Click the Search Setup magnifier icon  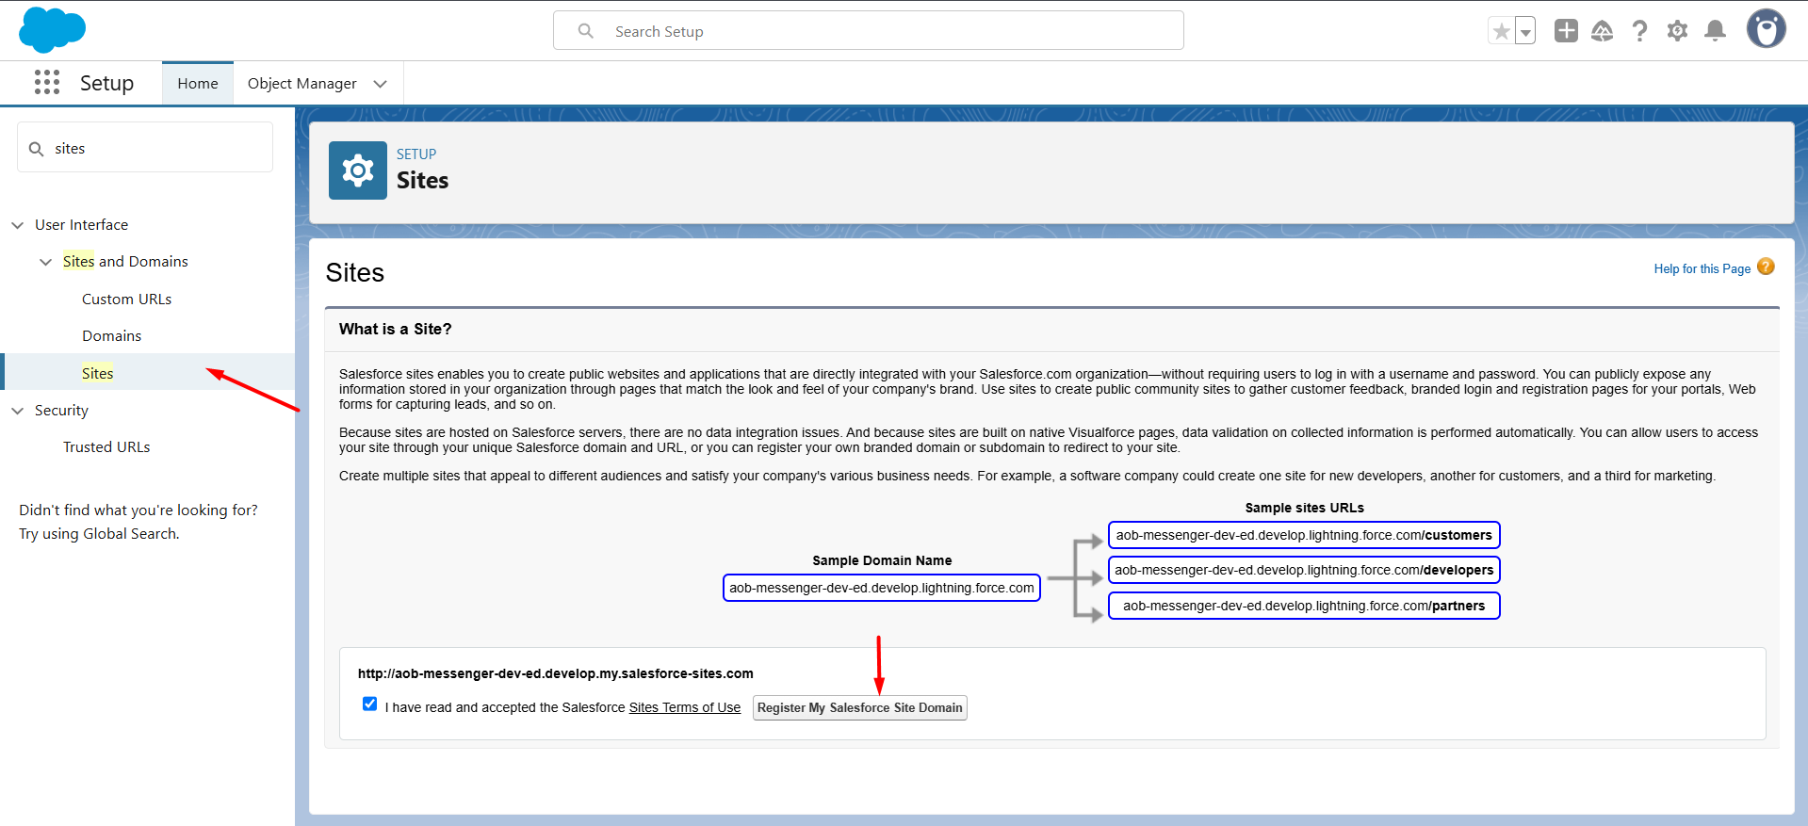tap(586, 31)
